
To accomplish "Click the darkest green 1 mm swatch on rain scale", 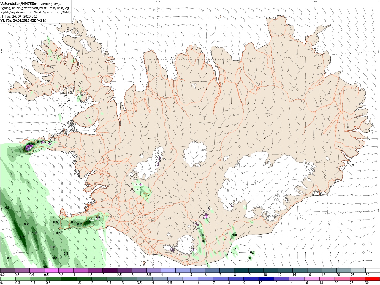I will tap(68, 279).
